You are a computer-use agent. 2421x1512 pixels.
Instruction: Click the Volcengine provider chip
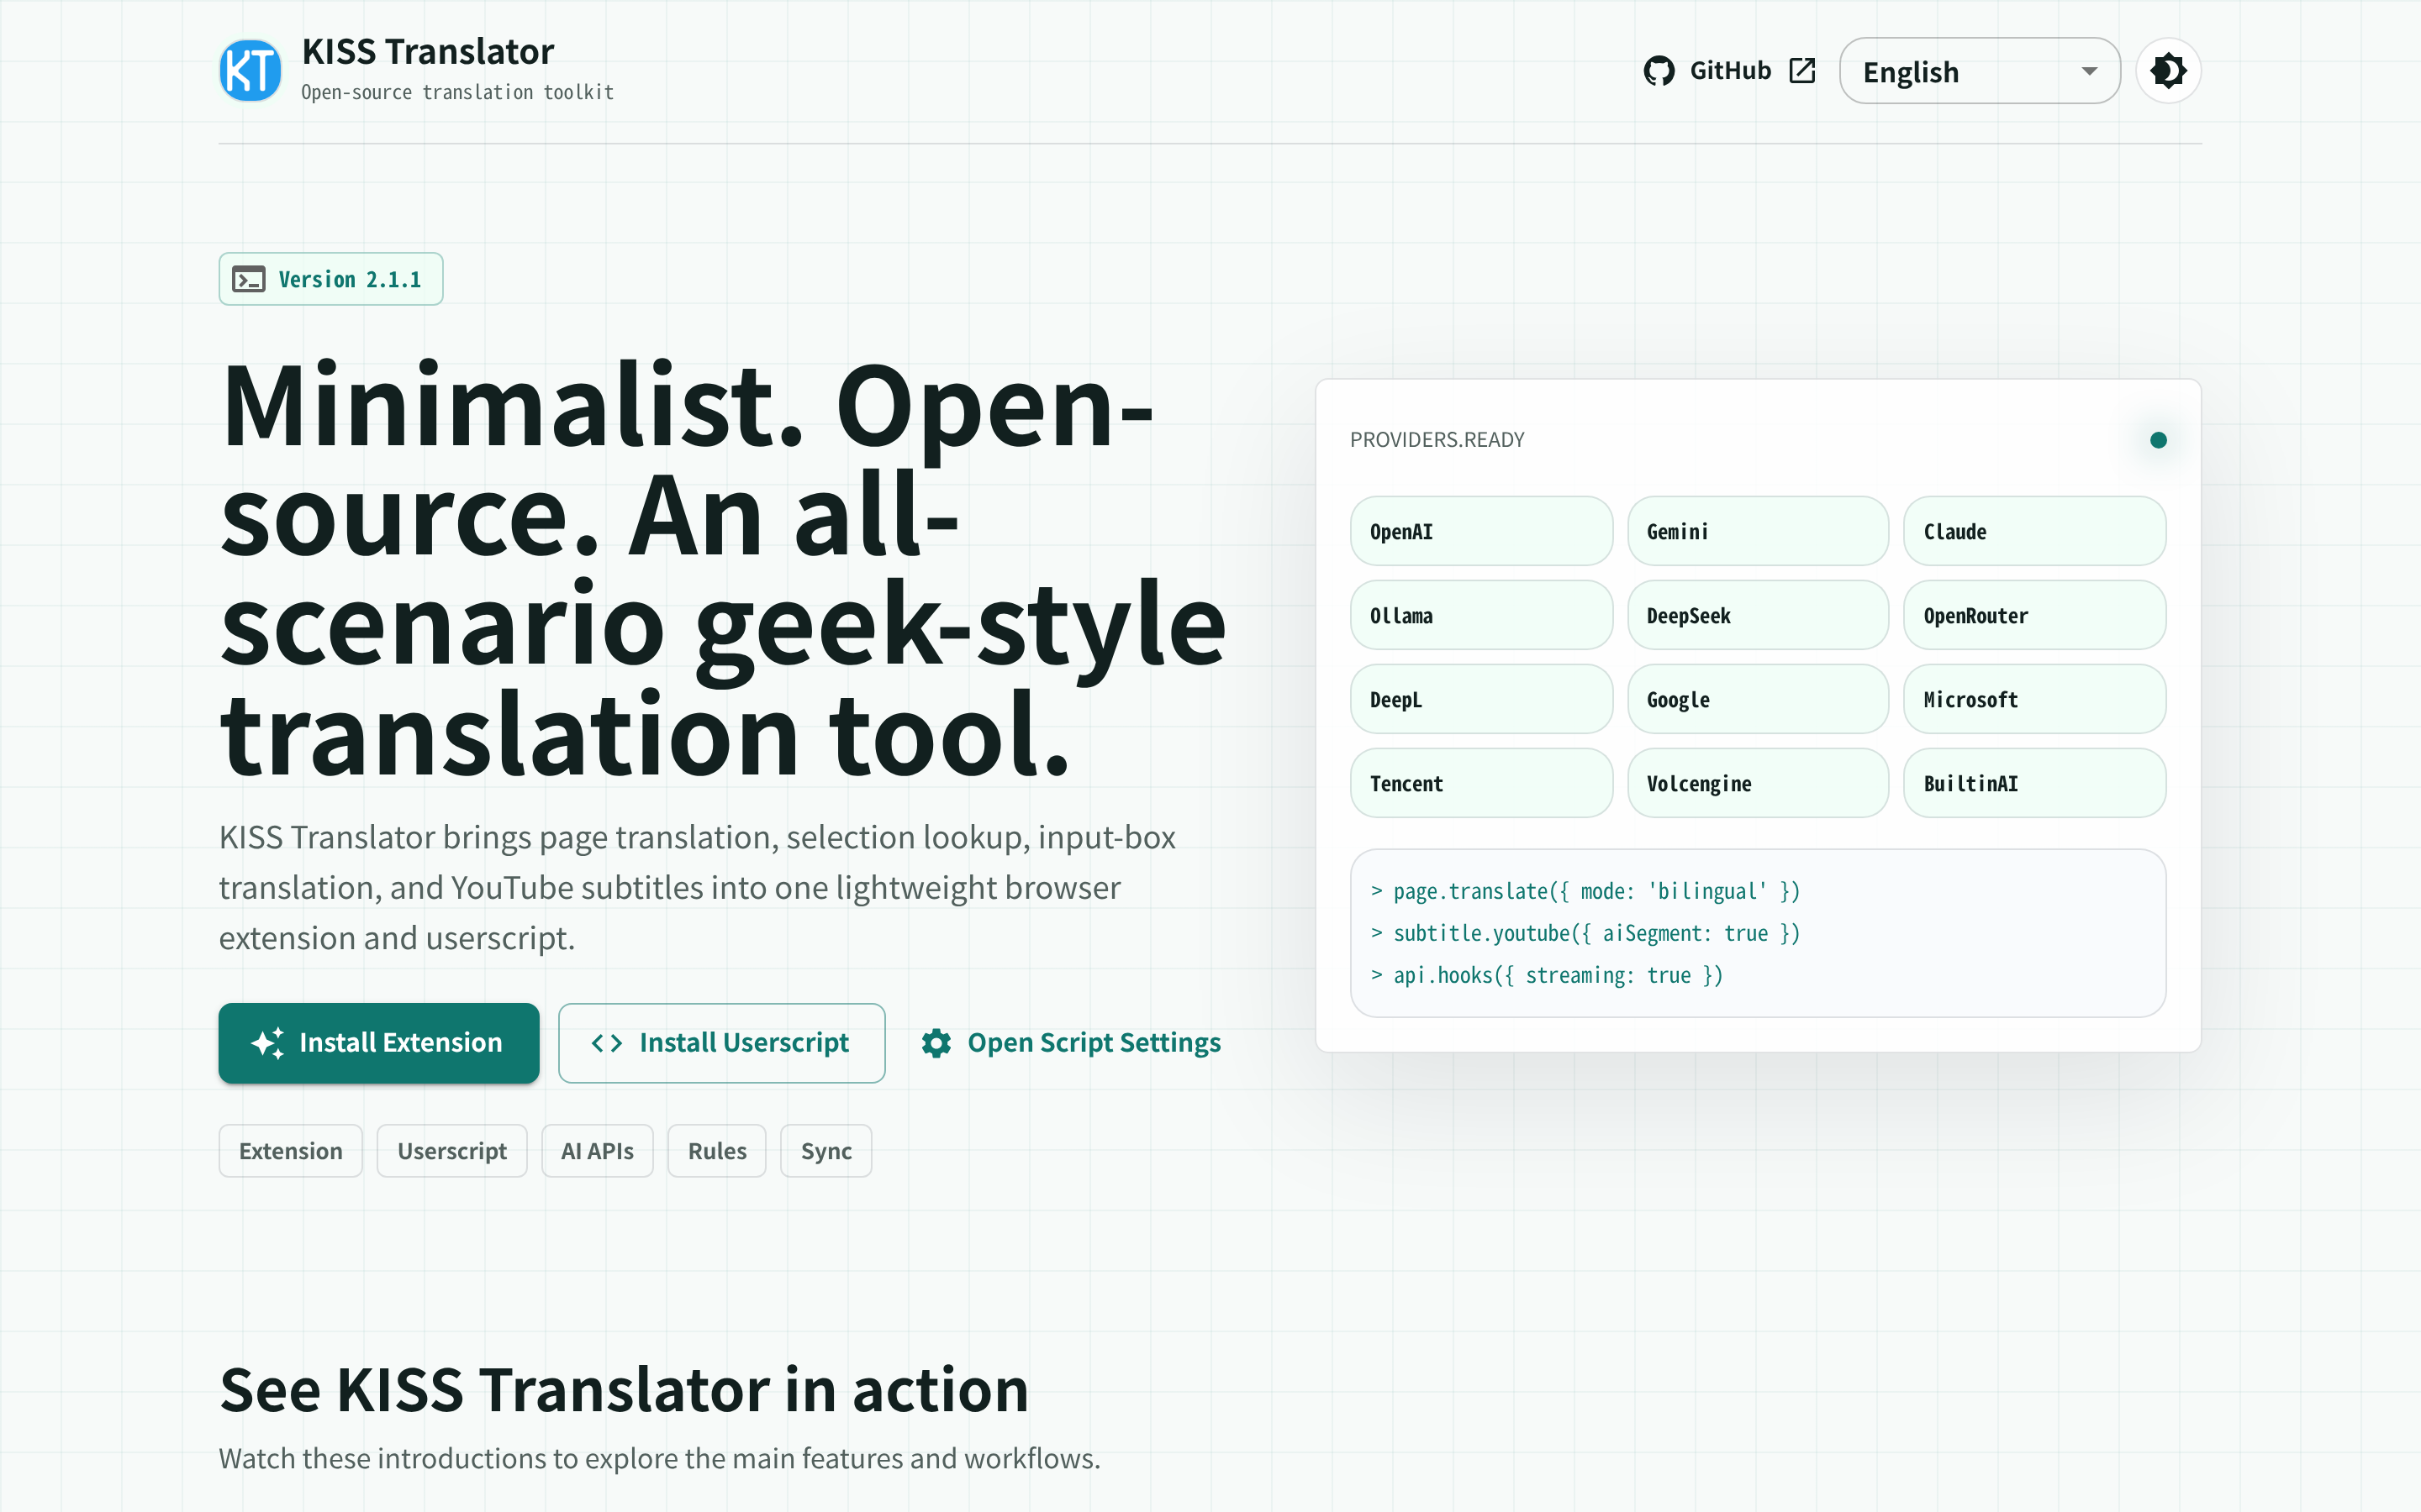[1758, 783]
